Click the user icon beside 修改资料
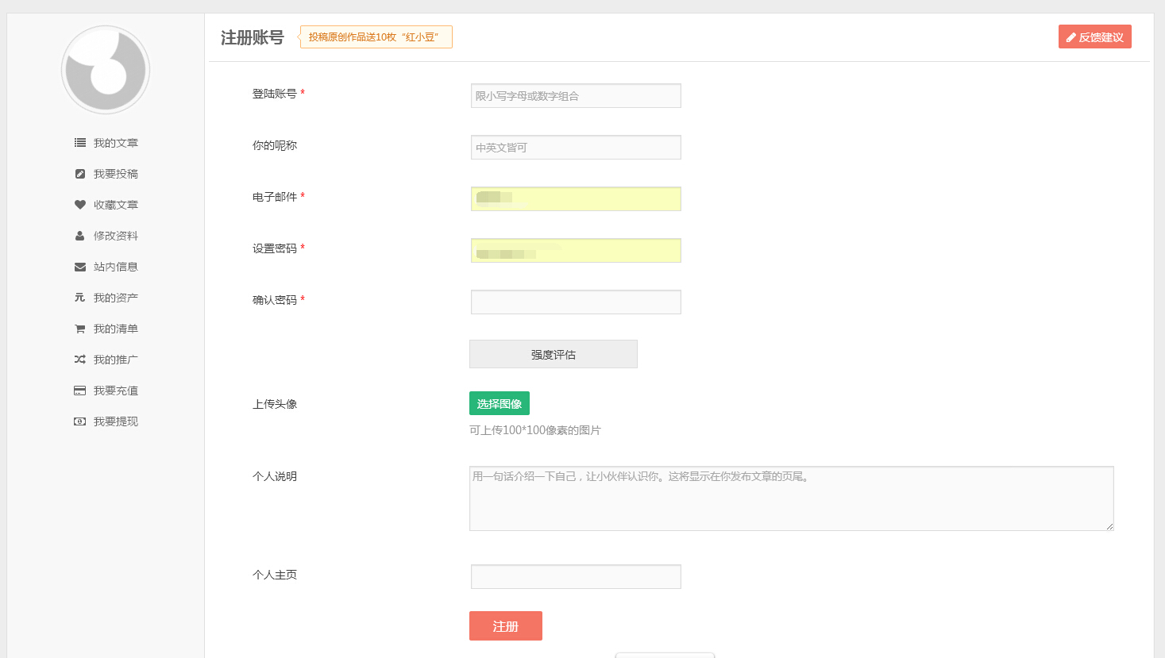Viewport: 1165px width, 658px height. [x=80, y=236]
